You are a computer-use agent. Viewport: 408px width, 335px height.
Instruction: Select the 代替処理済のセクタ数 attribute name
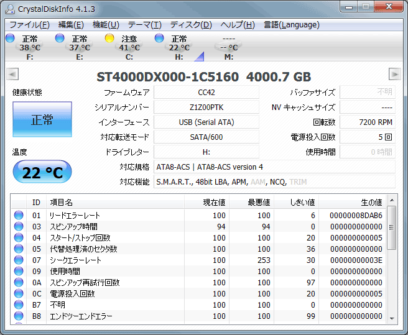(x=83, y=249)
